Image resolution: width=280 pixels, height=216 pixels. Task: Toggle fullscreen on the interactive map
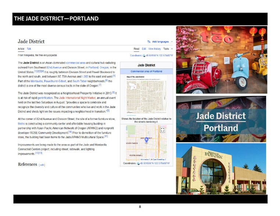pyautogui.click(x=163, y=130)
